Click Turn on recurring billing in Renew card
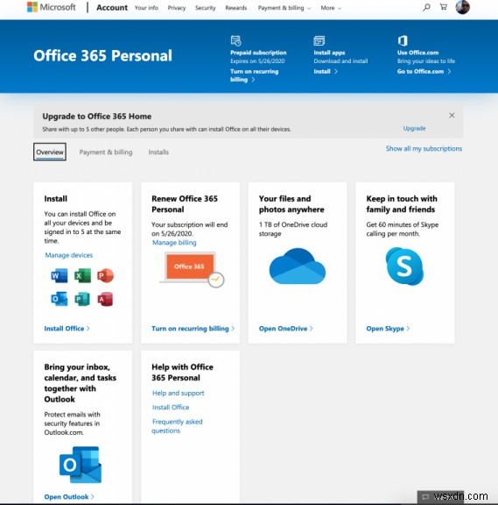 (193, 329)
